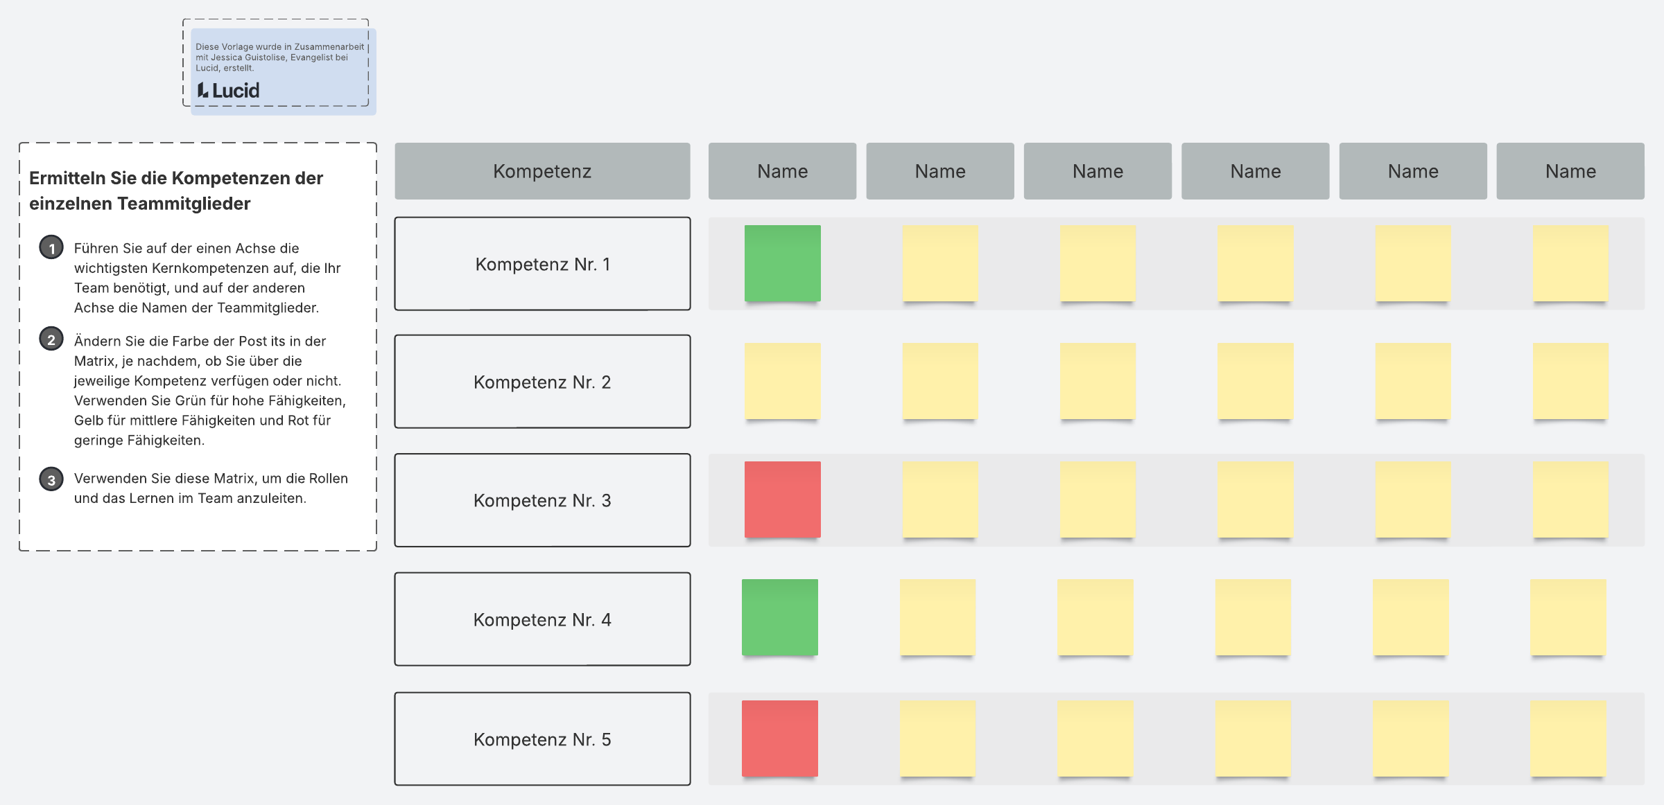Select green sticky note in Kompetenz Nr. 4 row

point(779,617)
